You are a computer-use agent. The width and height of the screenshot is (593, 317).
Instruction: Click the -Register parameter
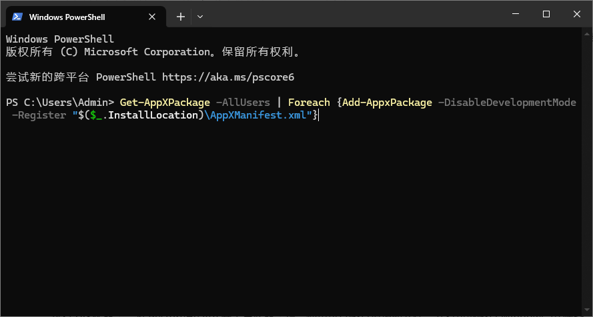(36, 115)
